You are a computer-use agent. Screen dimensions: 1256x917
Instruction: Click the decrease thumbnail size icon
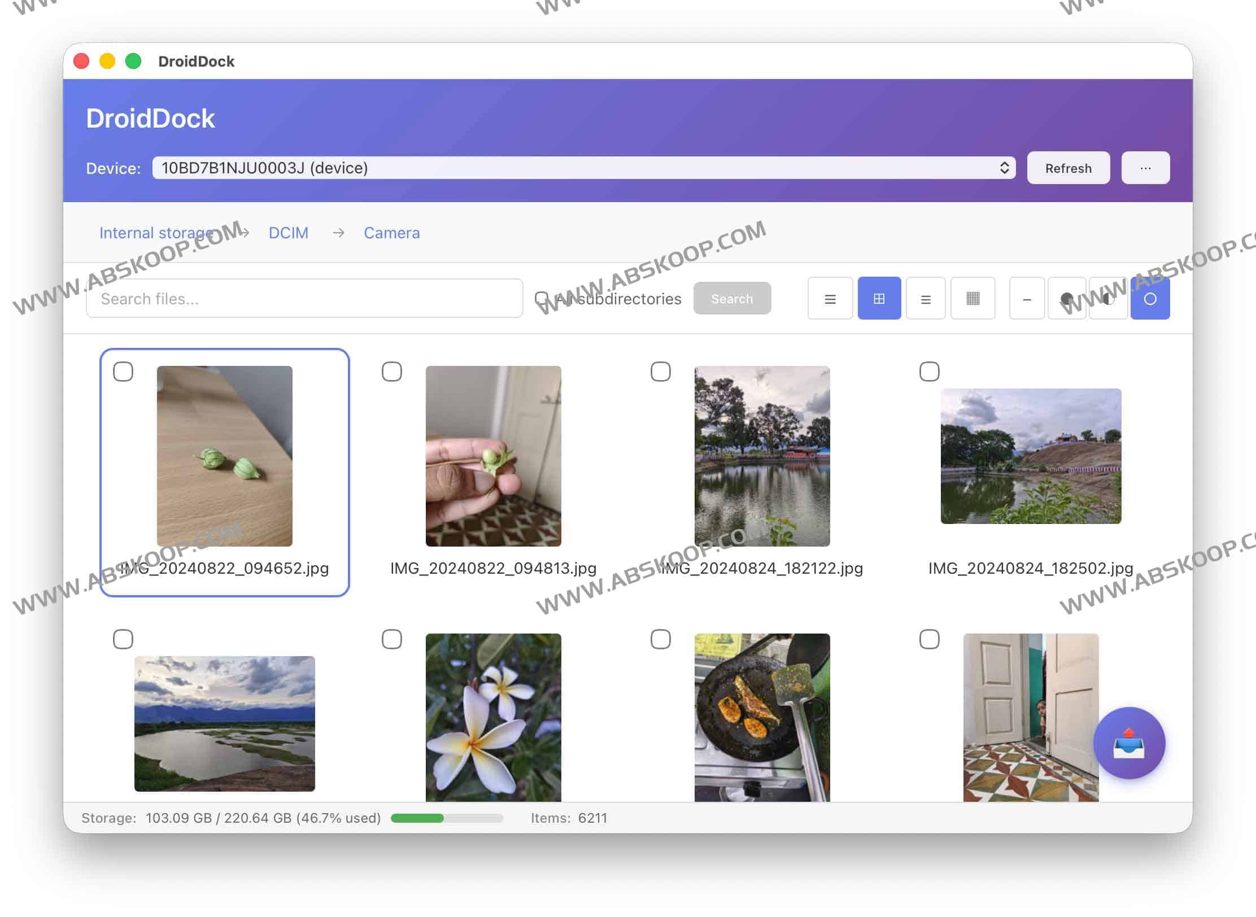tap(1027, 298)
